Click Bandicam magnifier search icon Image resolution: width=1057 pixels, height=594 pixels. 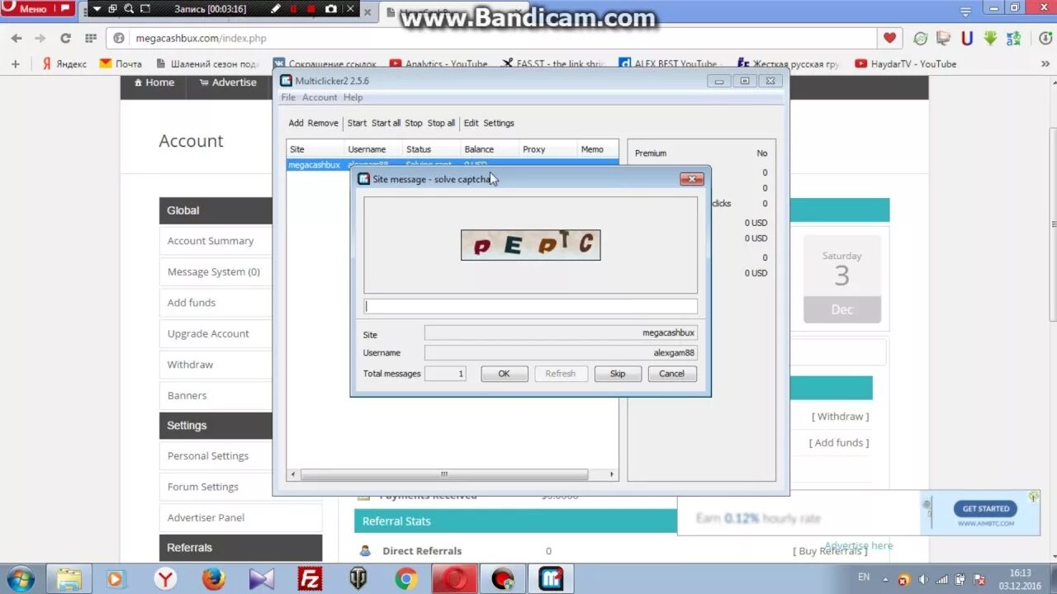click(129, 9)
